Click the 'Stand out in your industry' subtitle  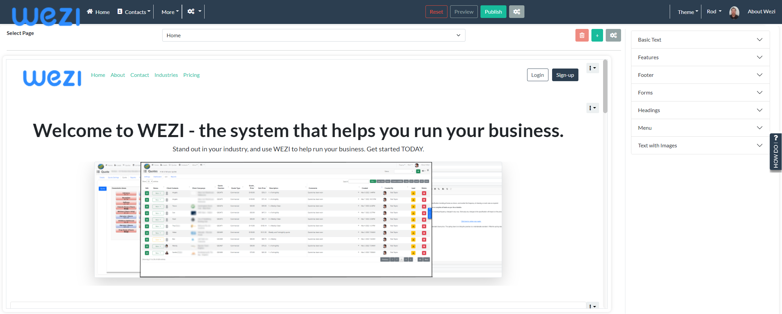(298, 149)
